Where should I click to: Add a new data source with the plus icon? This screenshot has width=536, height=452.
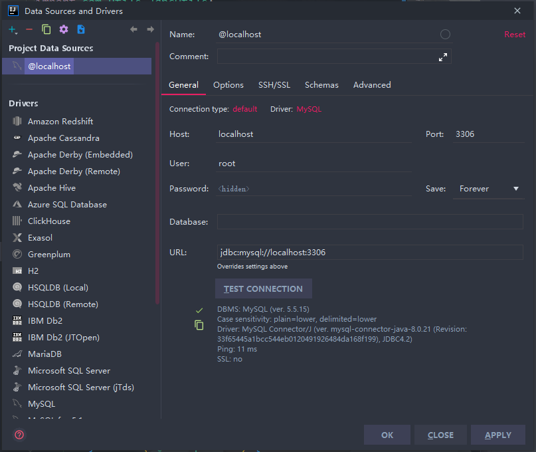[12, 29]
